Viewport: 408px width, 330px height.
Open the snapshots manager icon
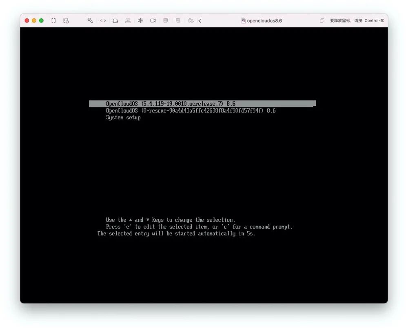click(66, 20)
